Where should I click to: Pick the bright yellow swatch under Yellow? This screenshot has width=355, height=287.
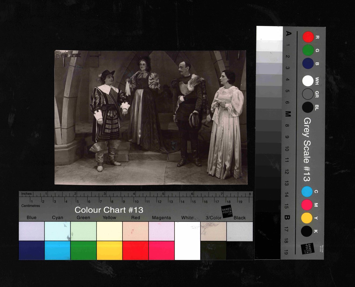click(x=109, y=250)
